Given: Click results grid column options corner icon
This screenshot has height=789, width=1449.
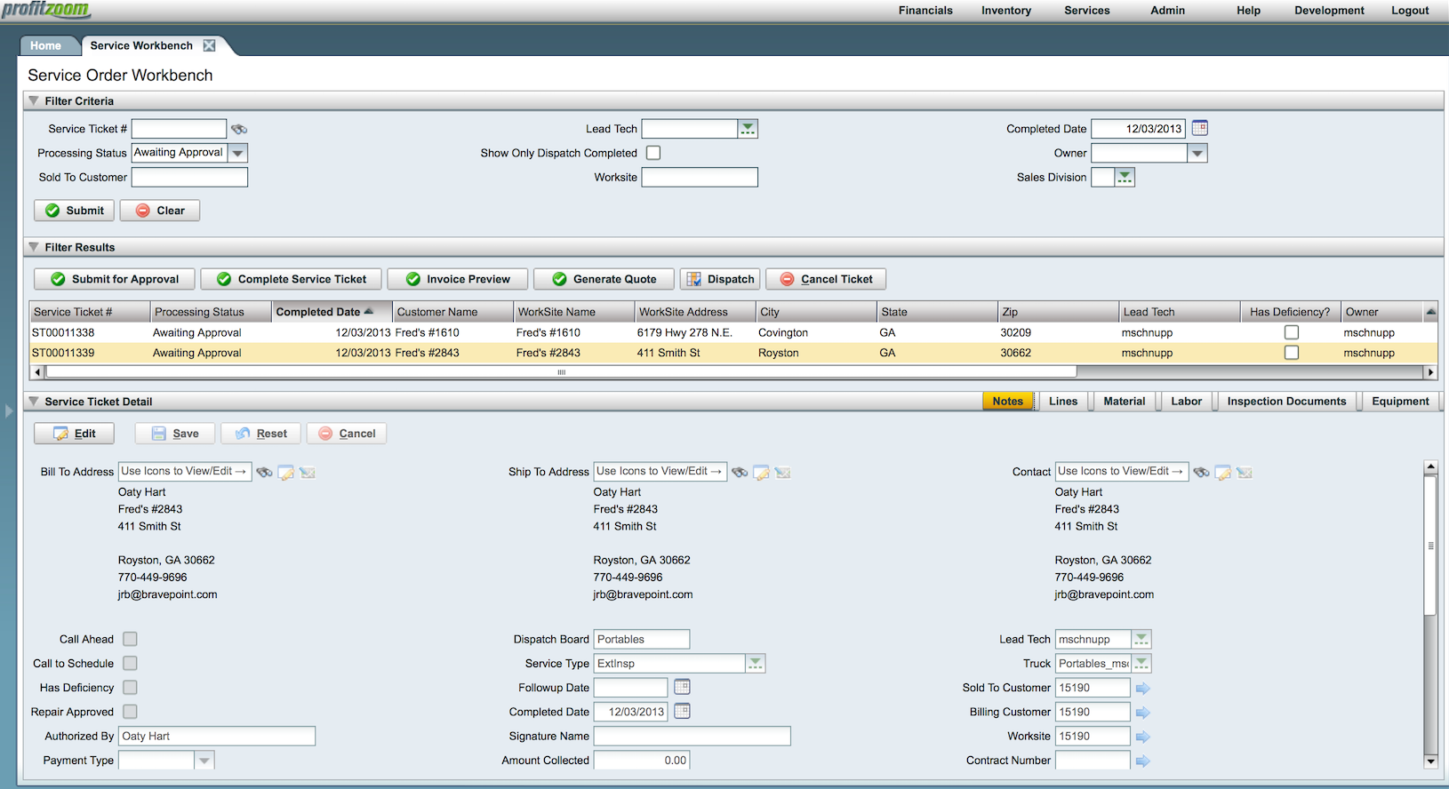Looking at the screenshot, I should pyautogui.click(x=1430, y=312).
